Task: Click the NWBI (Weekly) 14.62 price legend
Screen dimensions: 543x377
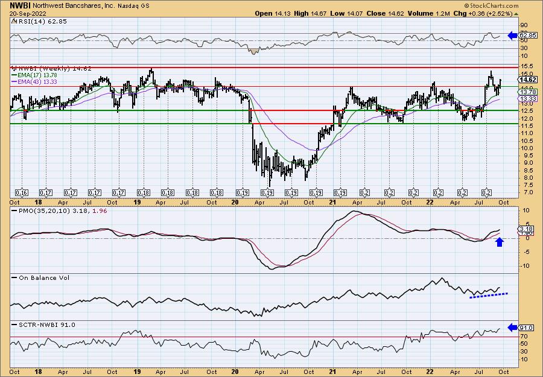Action: point(51,69)
